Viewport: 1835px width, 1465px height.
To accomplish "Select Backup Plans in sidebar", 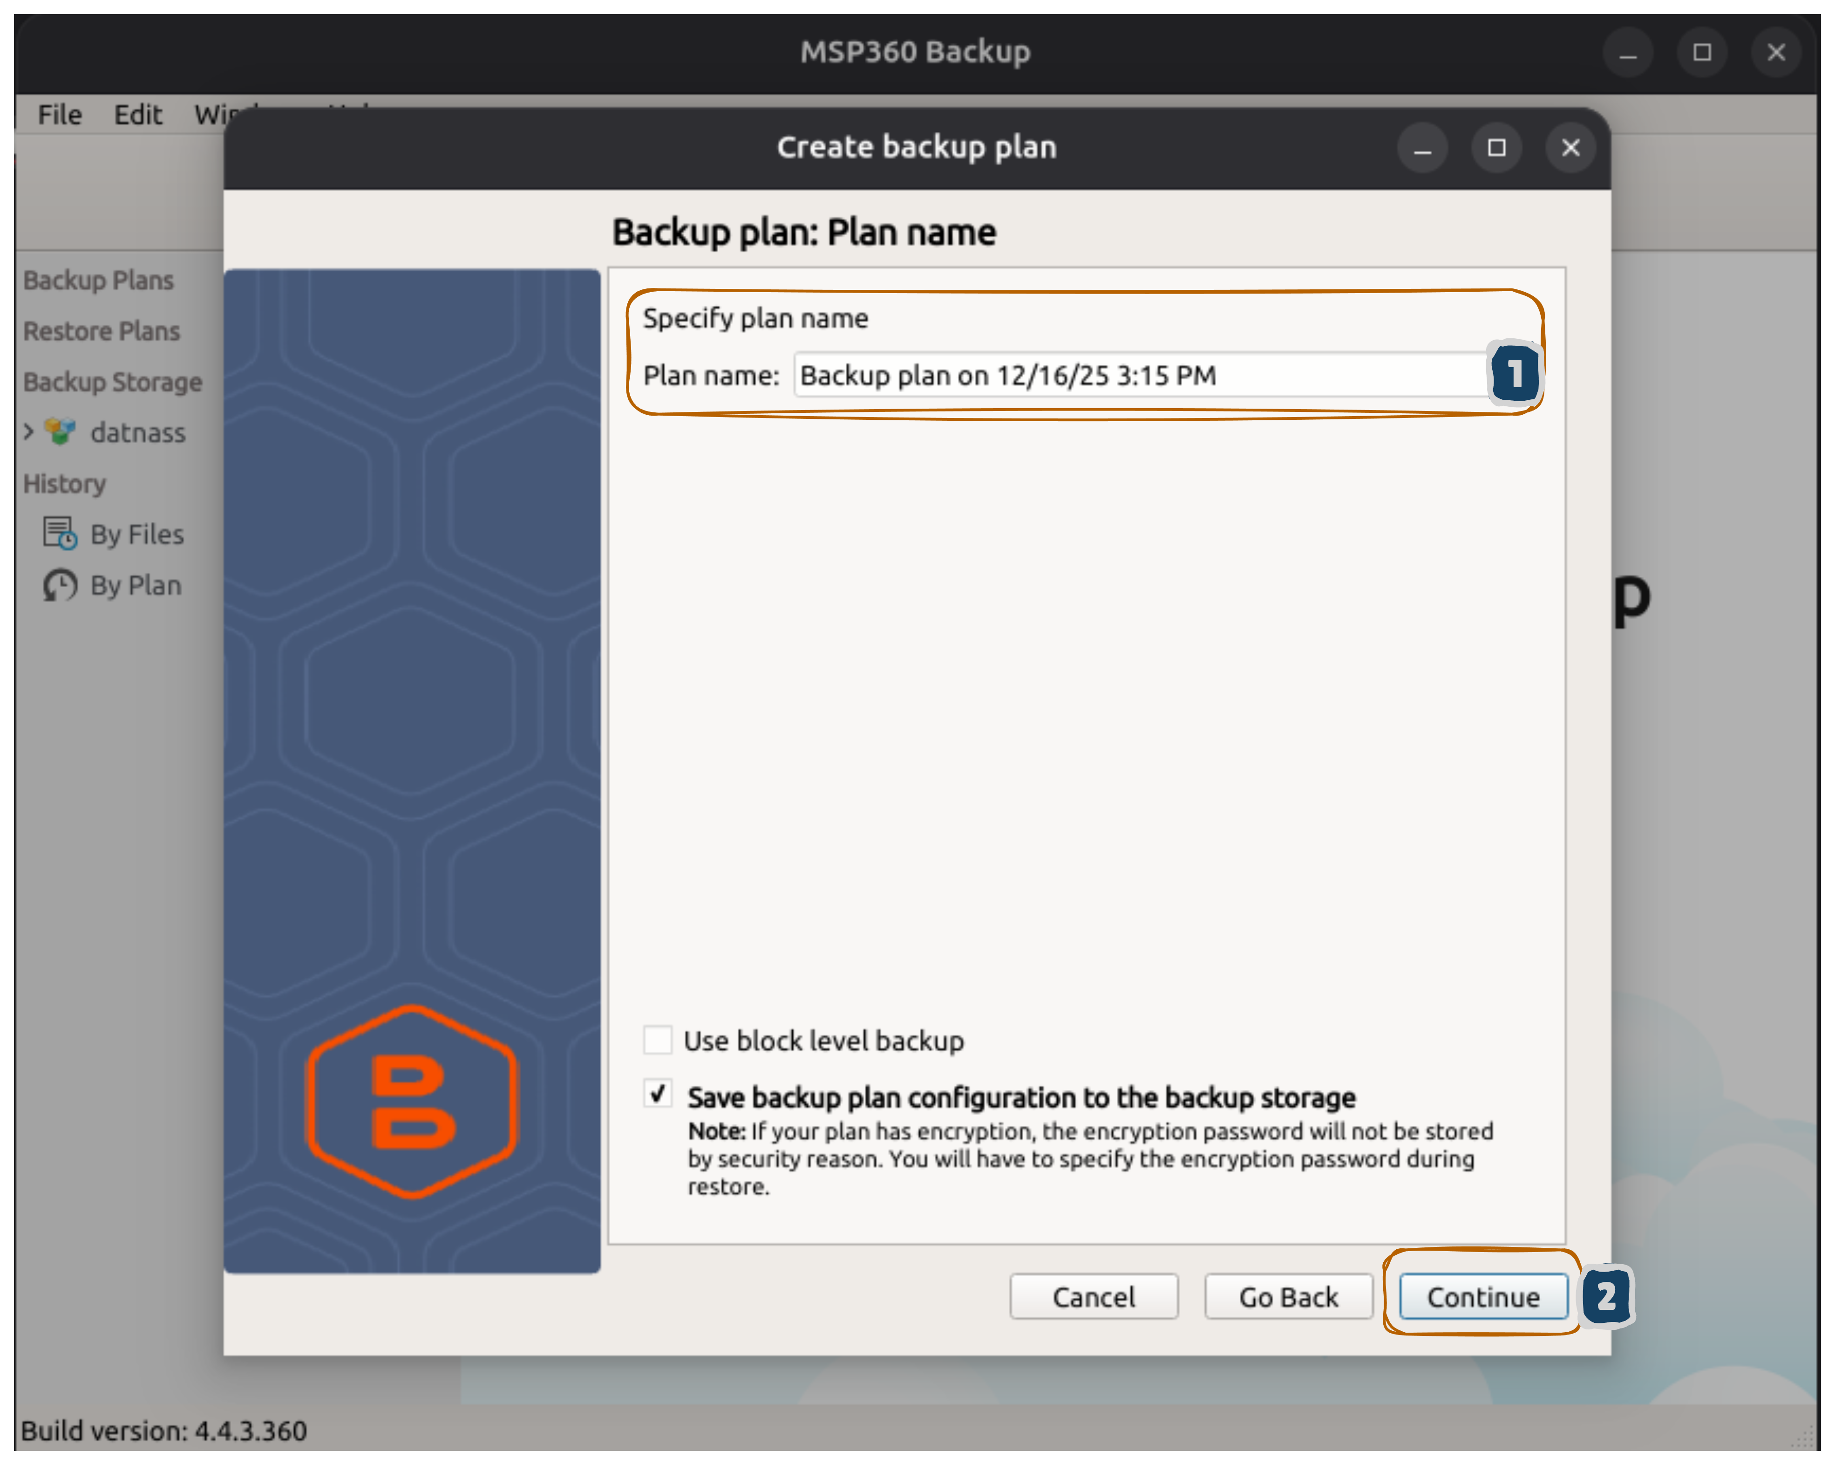I will [99, 280].
